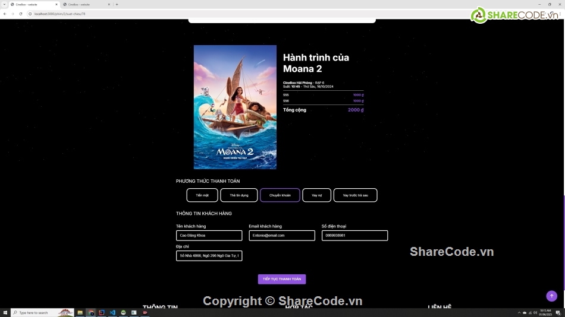This screenshot has height=317, width=565.
Task: Click the volume speaker tray icon
Action: pos(535,313)
